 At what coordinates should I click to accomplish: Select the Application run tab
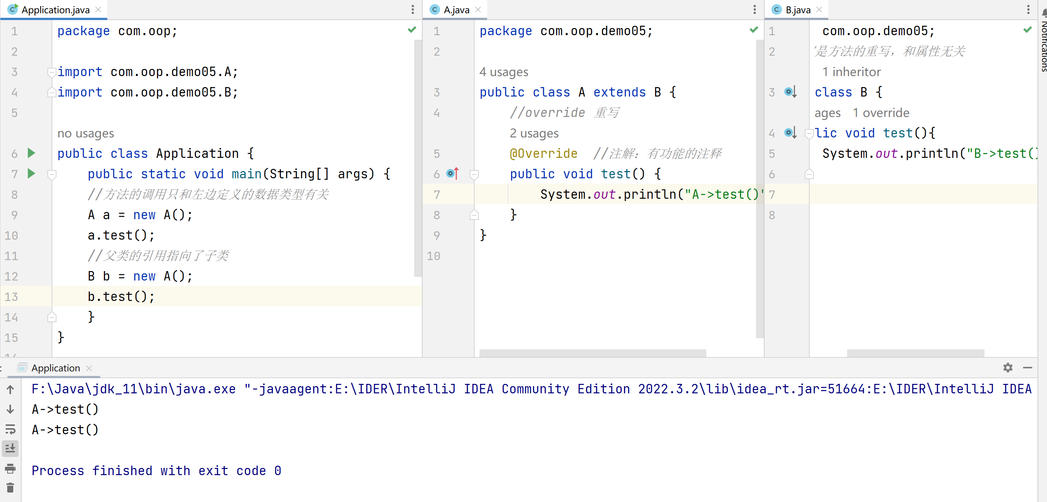pos(55,368)
